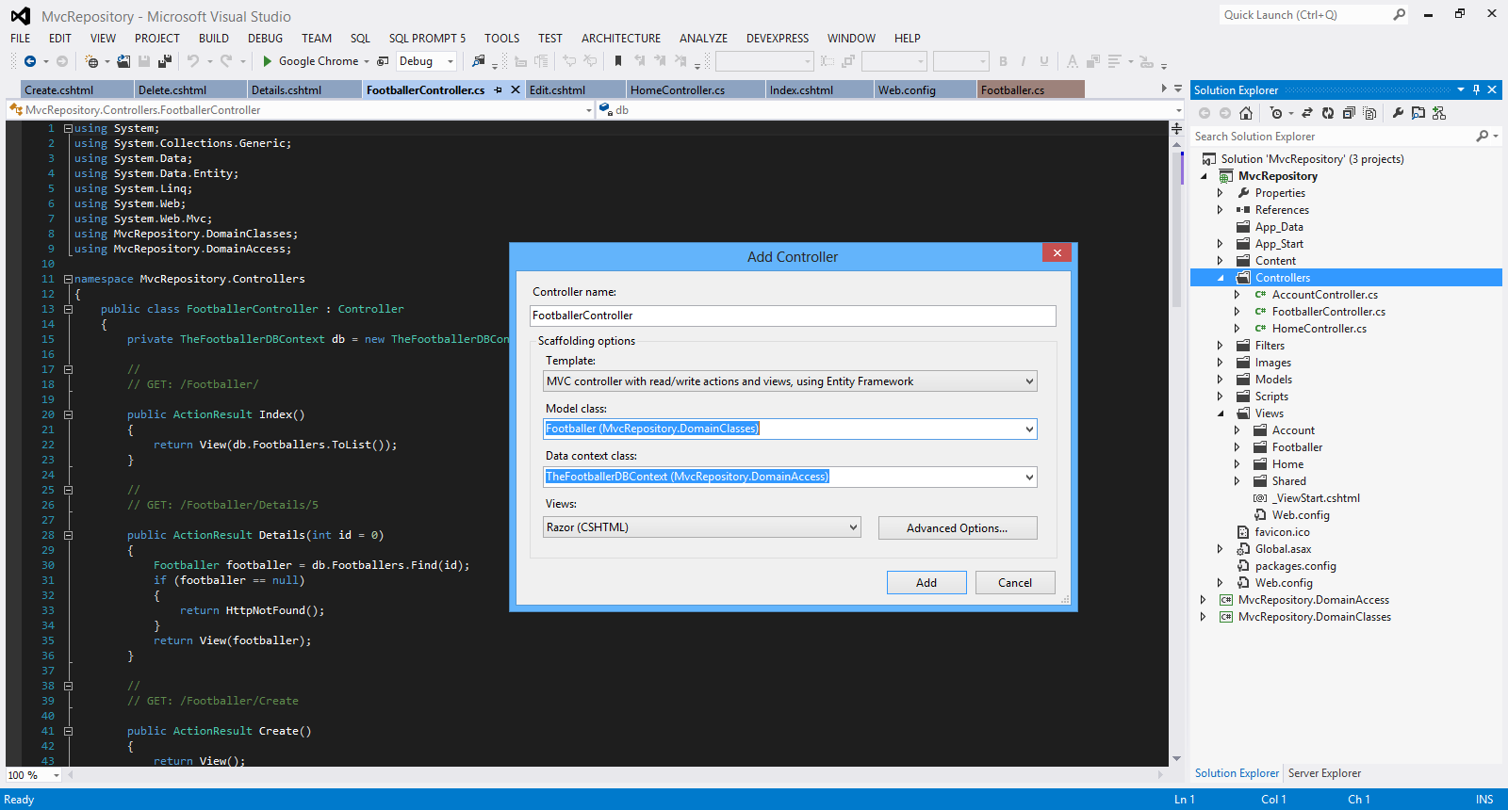Click the Navigate Backward arrow icon
This screenshot has width=1508, height=810.
click(x=30, y=61)
